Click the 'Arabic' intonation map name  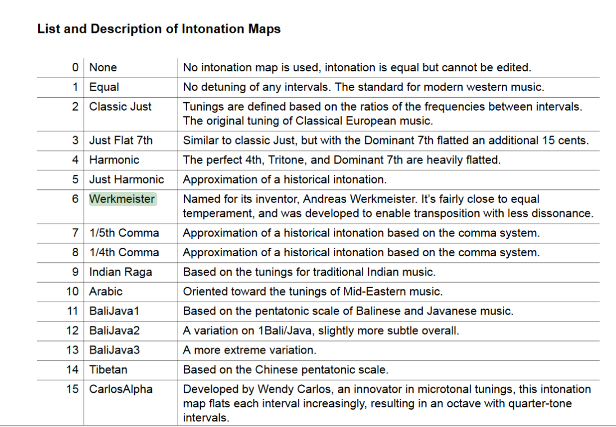106,292
